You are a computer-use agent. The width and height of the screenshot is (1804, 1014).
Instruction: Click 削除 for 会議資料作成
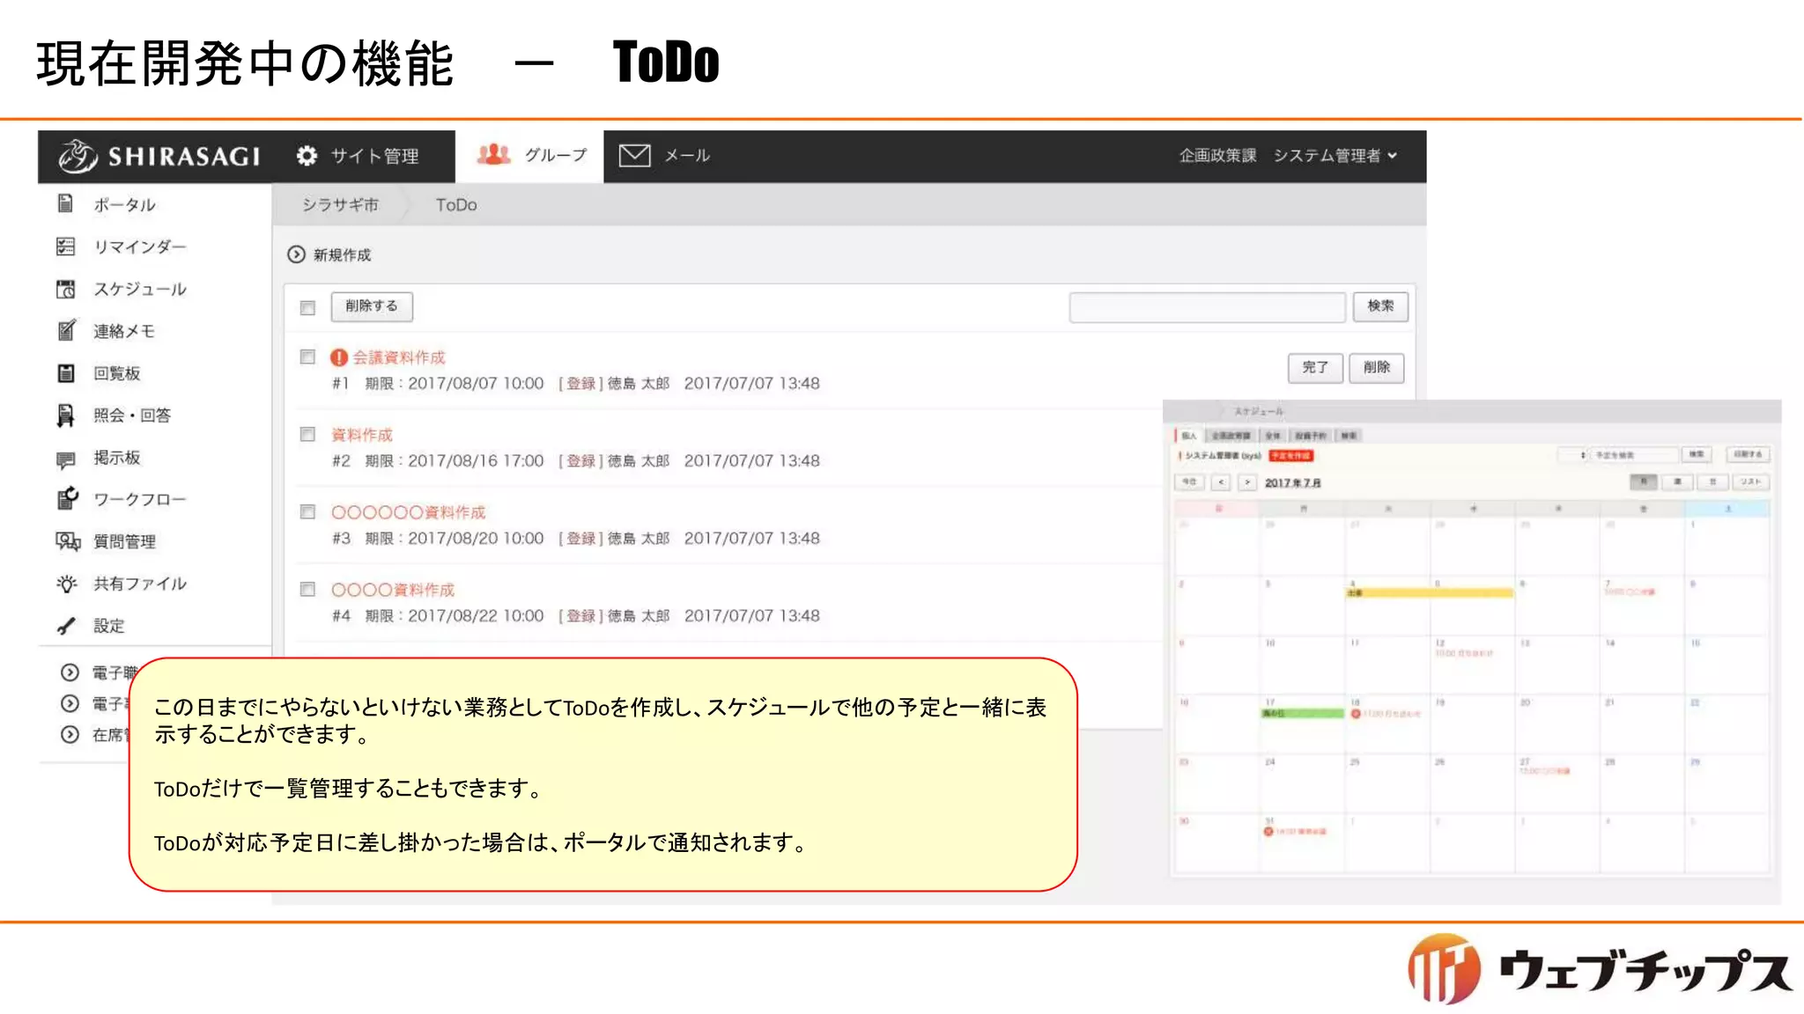coord(1377,367)
